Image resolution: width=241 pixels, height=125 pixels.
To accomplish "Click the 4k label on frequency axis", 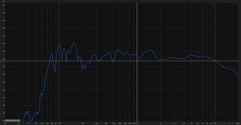I will (184, 123).
